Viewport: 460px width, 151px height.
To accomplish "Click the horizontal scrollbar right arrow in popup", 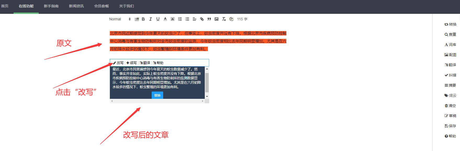I will click(x=203, y=101).
